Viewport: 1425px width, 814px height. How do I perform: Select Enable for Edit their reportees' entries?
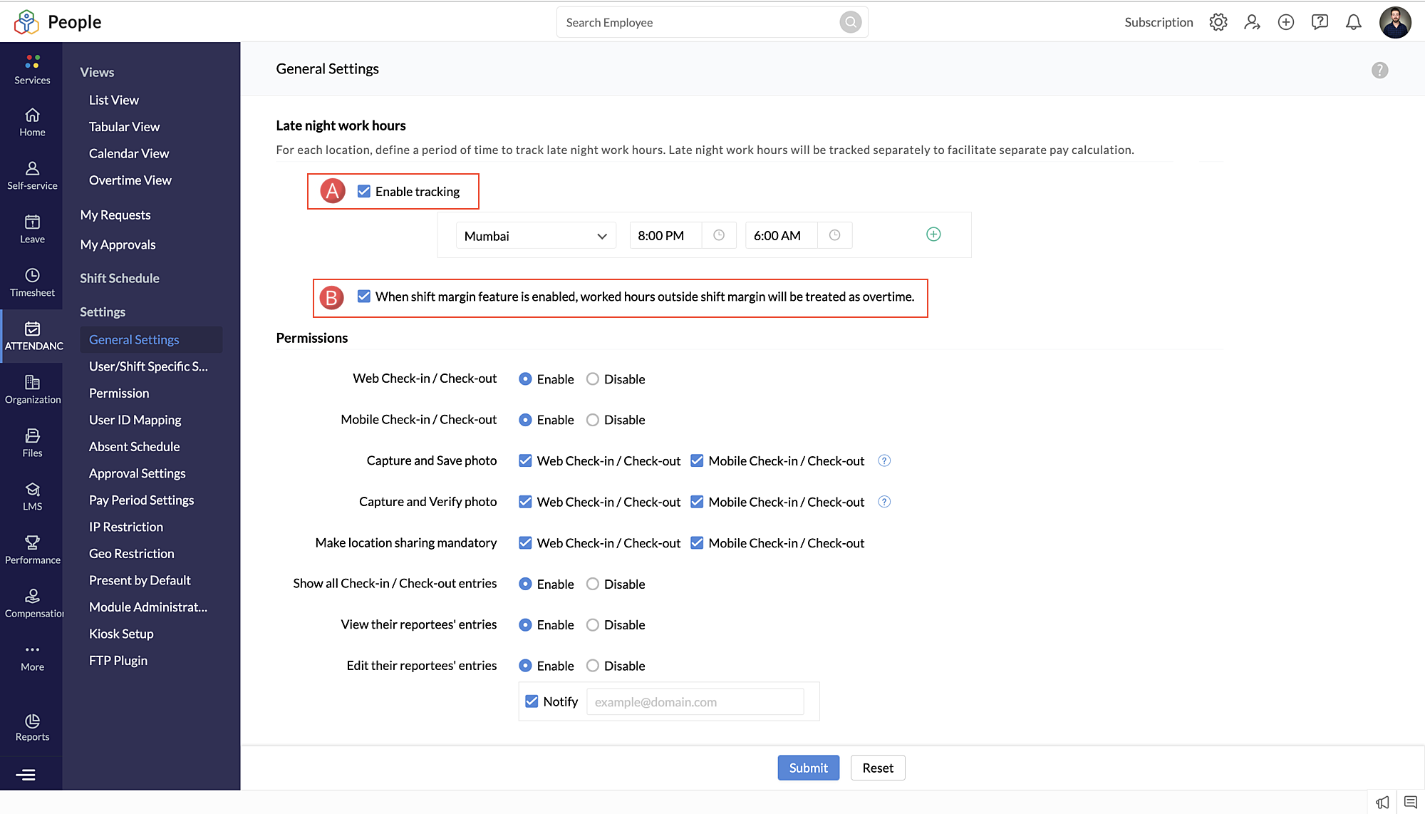coord(525,666)
